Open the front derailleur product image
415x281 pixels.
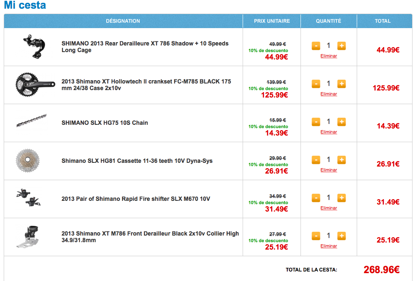click(28, 236)
